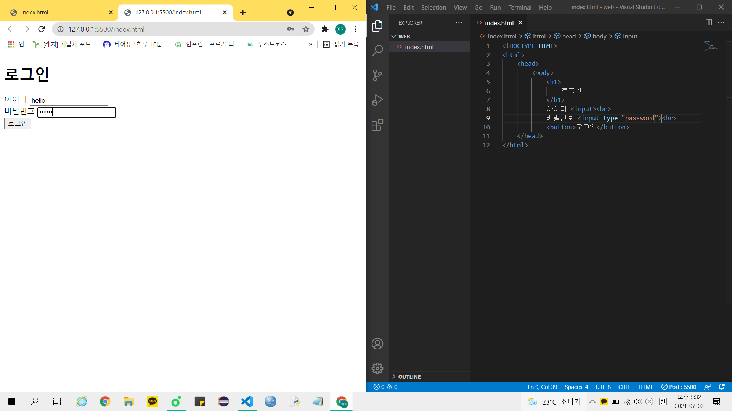The height and width of the screenshot is (411, 732).
Task: Click the 아이디 input field on webpage
Action: (x=68, y=100)
